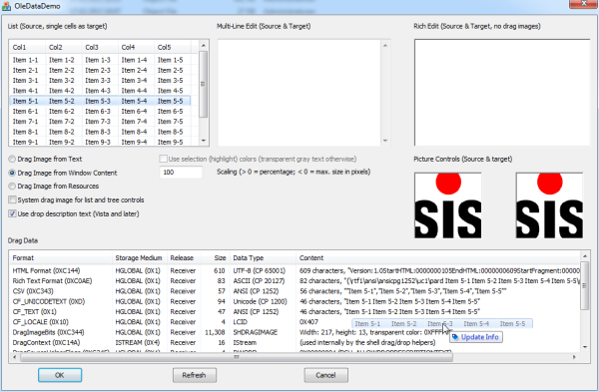Click the Format column header in Drag Data
The width and height of the screenshot is (599, 392).
pos(61,258)
